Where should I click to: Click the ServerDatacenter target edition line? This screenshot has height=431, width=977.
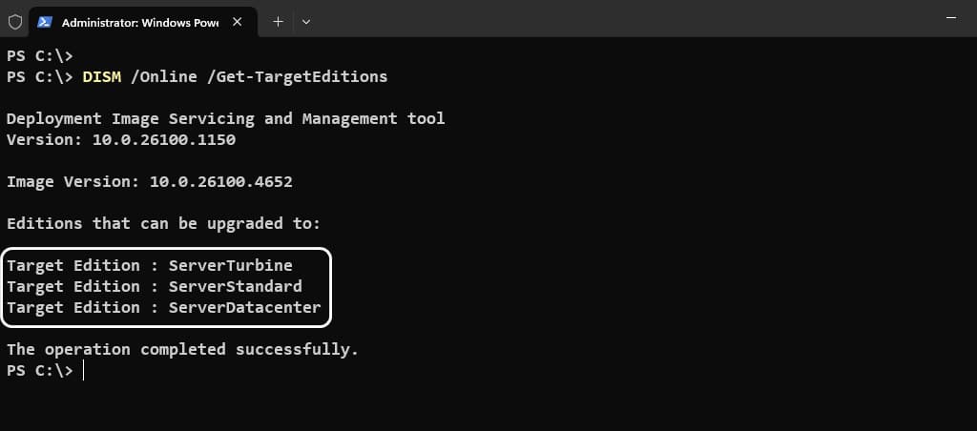point(164,308)
